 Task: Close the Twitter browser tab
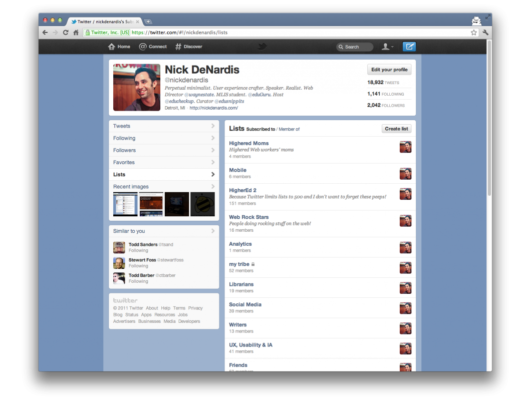[x=137, y=22]
